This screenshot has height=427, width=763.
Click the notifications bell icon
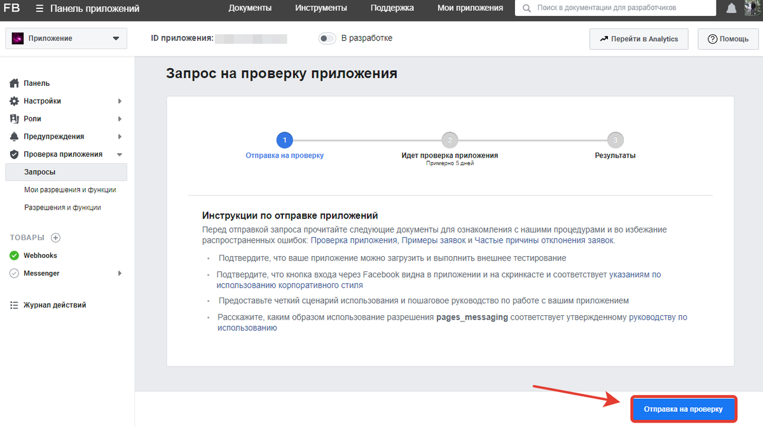point(732,8)
